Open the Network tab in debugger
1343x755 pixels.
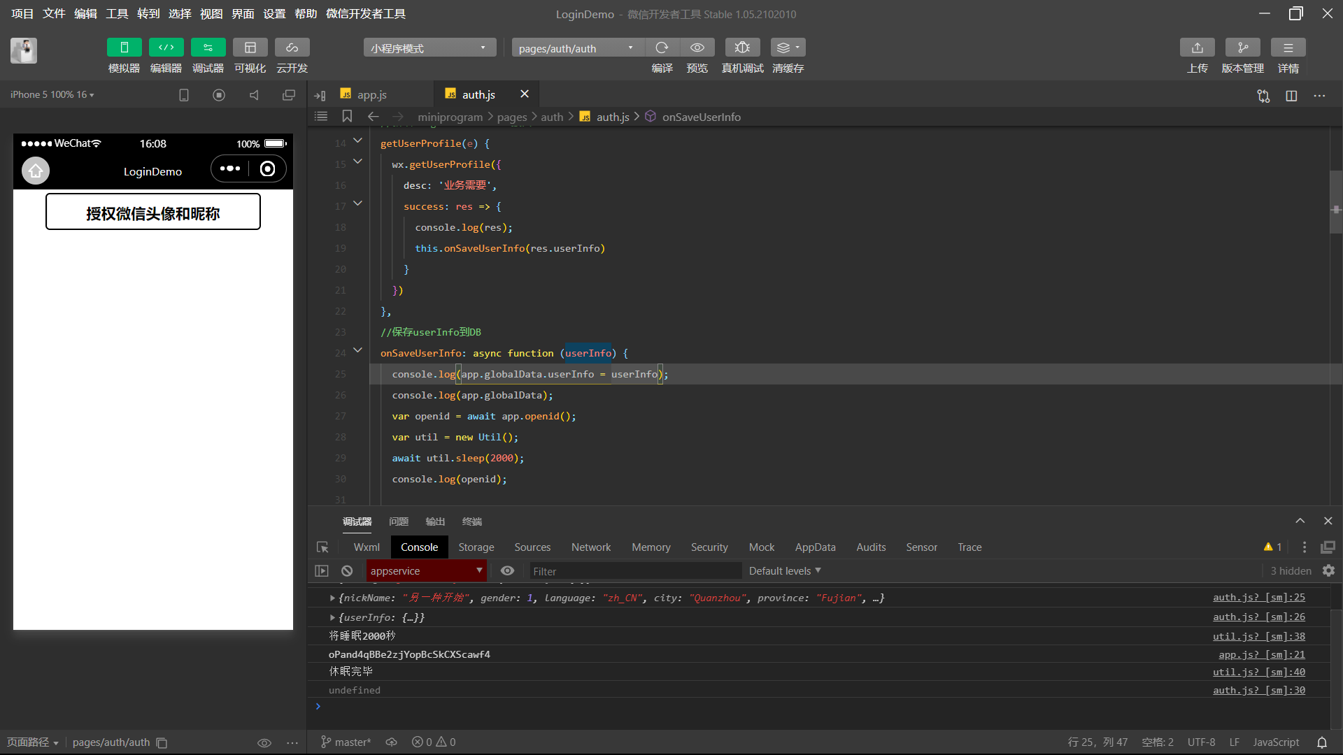pos(590,547)
